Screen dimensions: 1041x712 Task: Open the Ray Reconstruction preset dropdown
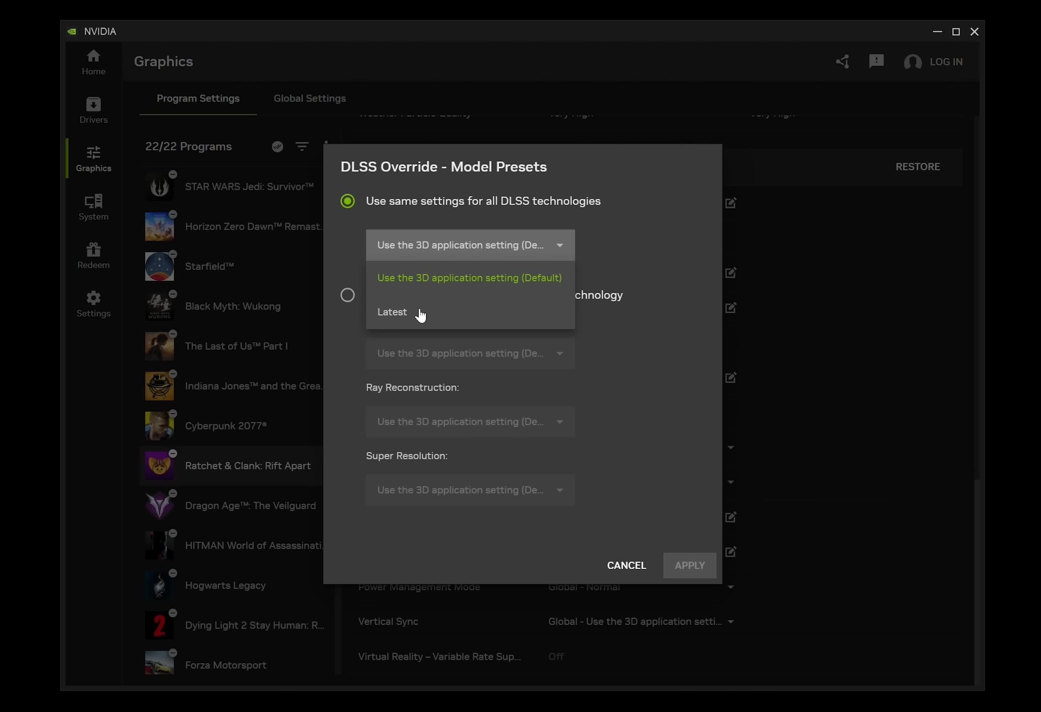(470, 422)
